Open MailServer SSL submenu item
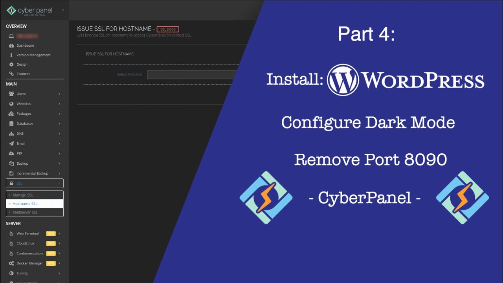Image resolution: width=503 pixels, height=283 pixels. (35, 212)
